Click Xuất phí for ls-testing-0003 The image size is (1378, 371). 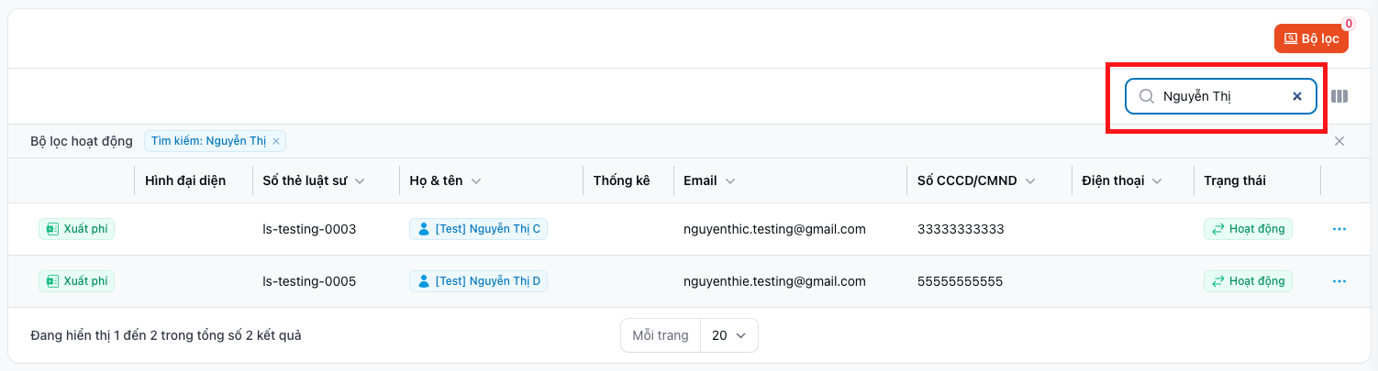pyautogui.click(x=76, y=229)
